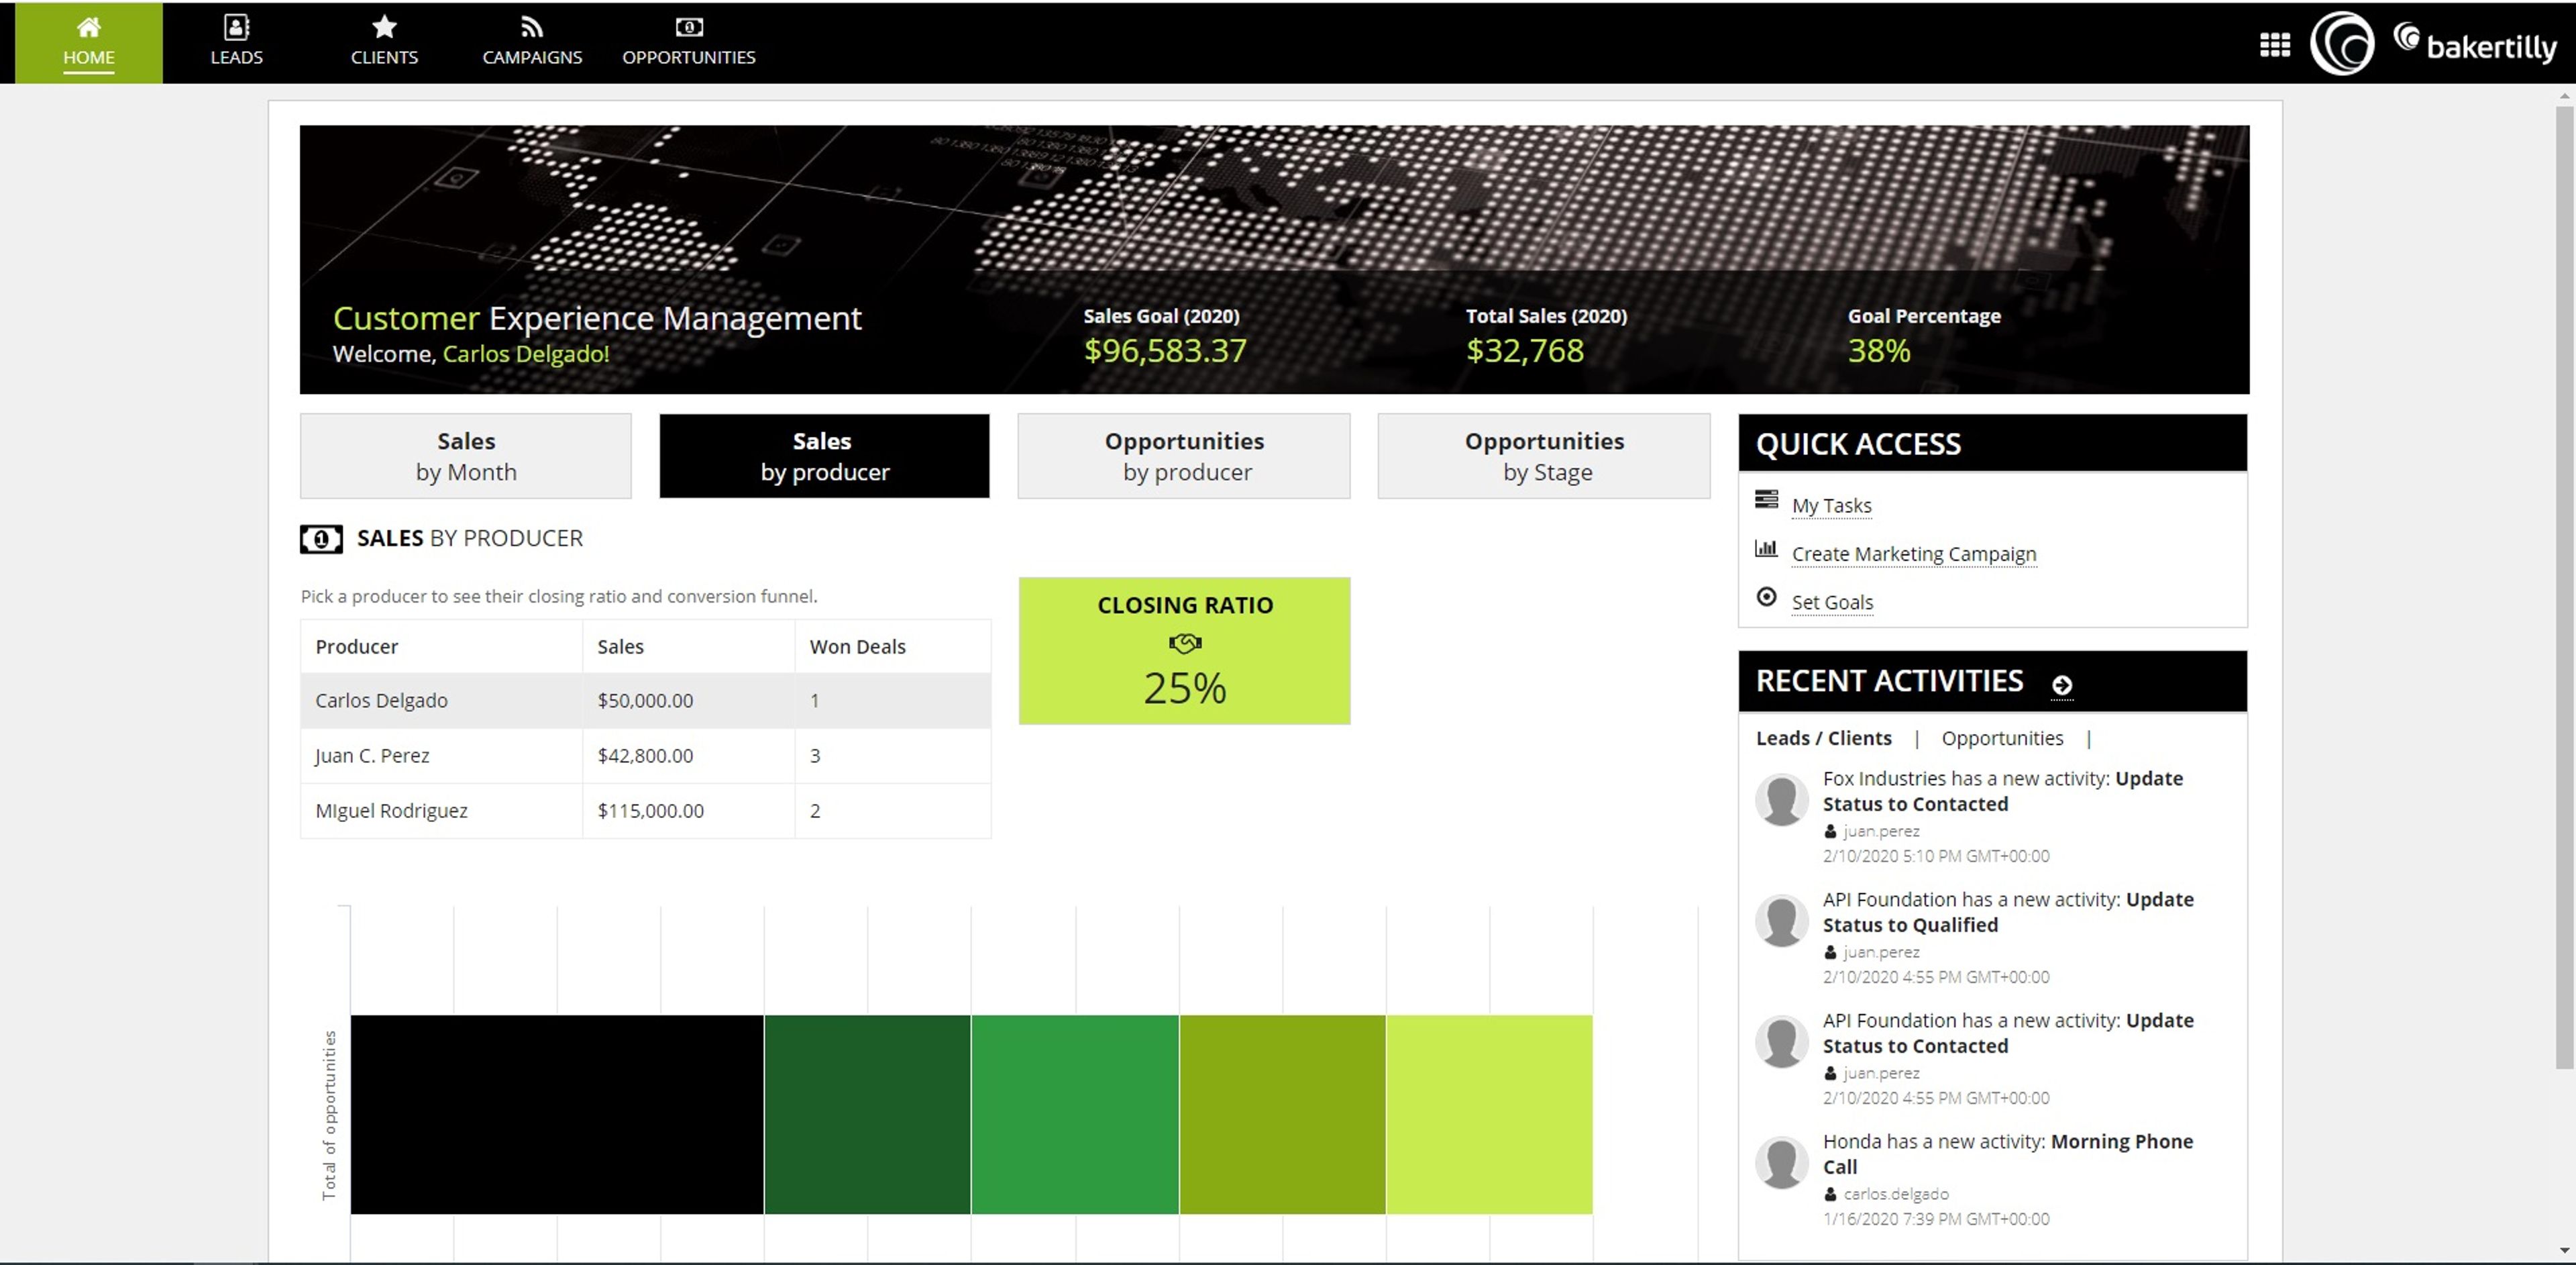Open Create Marketing Campaign link
Image resolution: width=2576 pixels, height=1265 pixels.
coord(1914,554)
